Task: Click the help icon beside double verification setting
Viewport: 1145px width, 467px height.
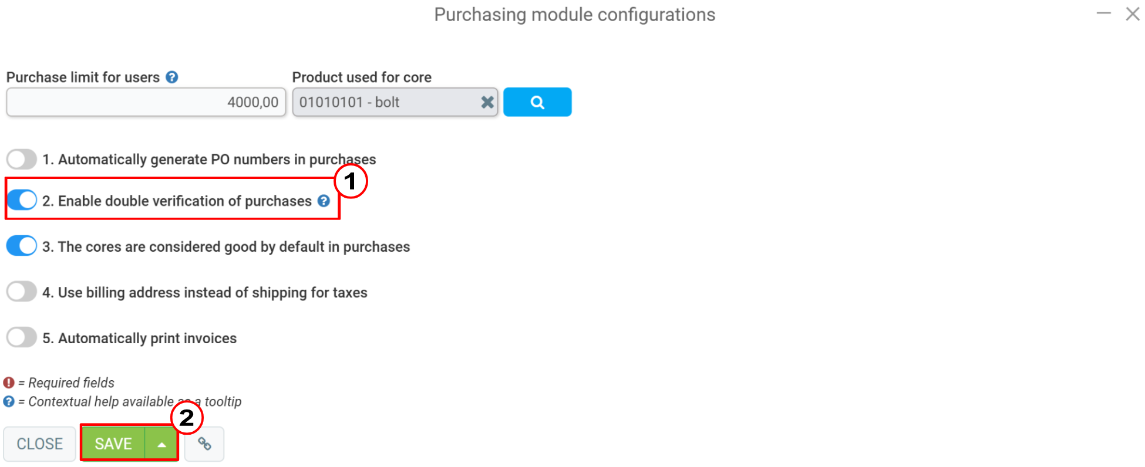Action: (324, 201)
